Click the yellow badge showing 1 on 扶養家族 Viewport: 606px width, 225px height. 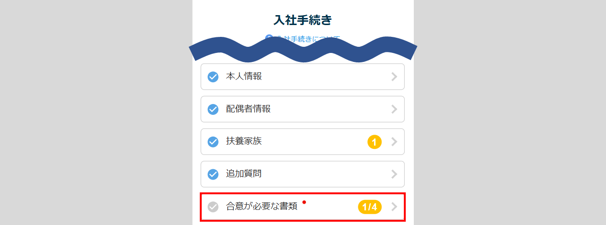tap(374, 142)
